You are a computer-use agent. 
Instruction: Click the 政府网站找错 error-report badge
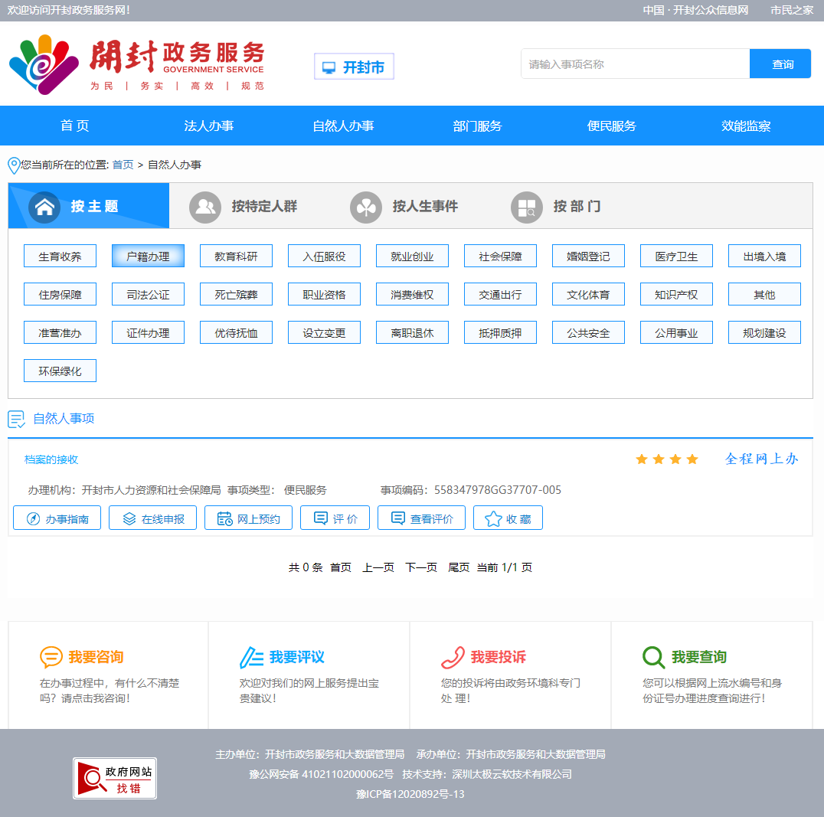pos(114,778)
